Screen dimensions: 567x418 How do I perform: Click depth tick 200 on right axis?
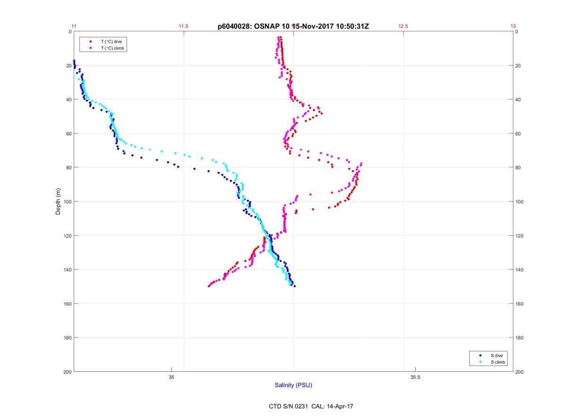click(x=520, y=372)
